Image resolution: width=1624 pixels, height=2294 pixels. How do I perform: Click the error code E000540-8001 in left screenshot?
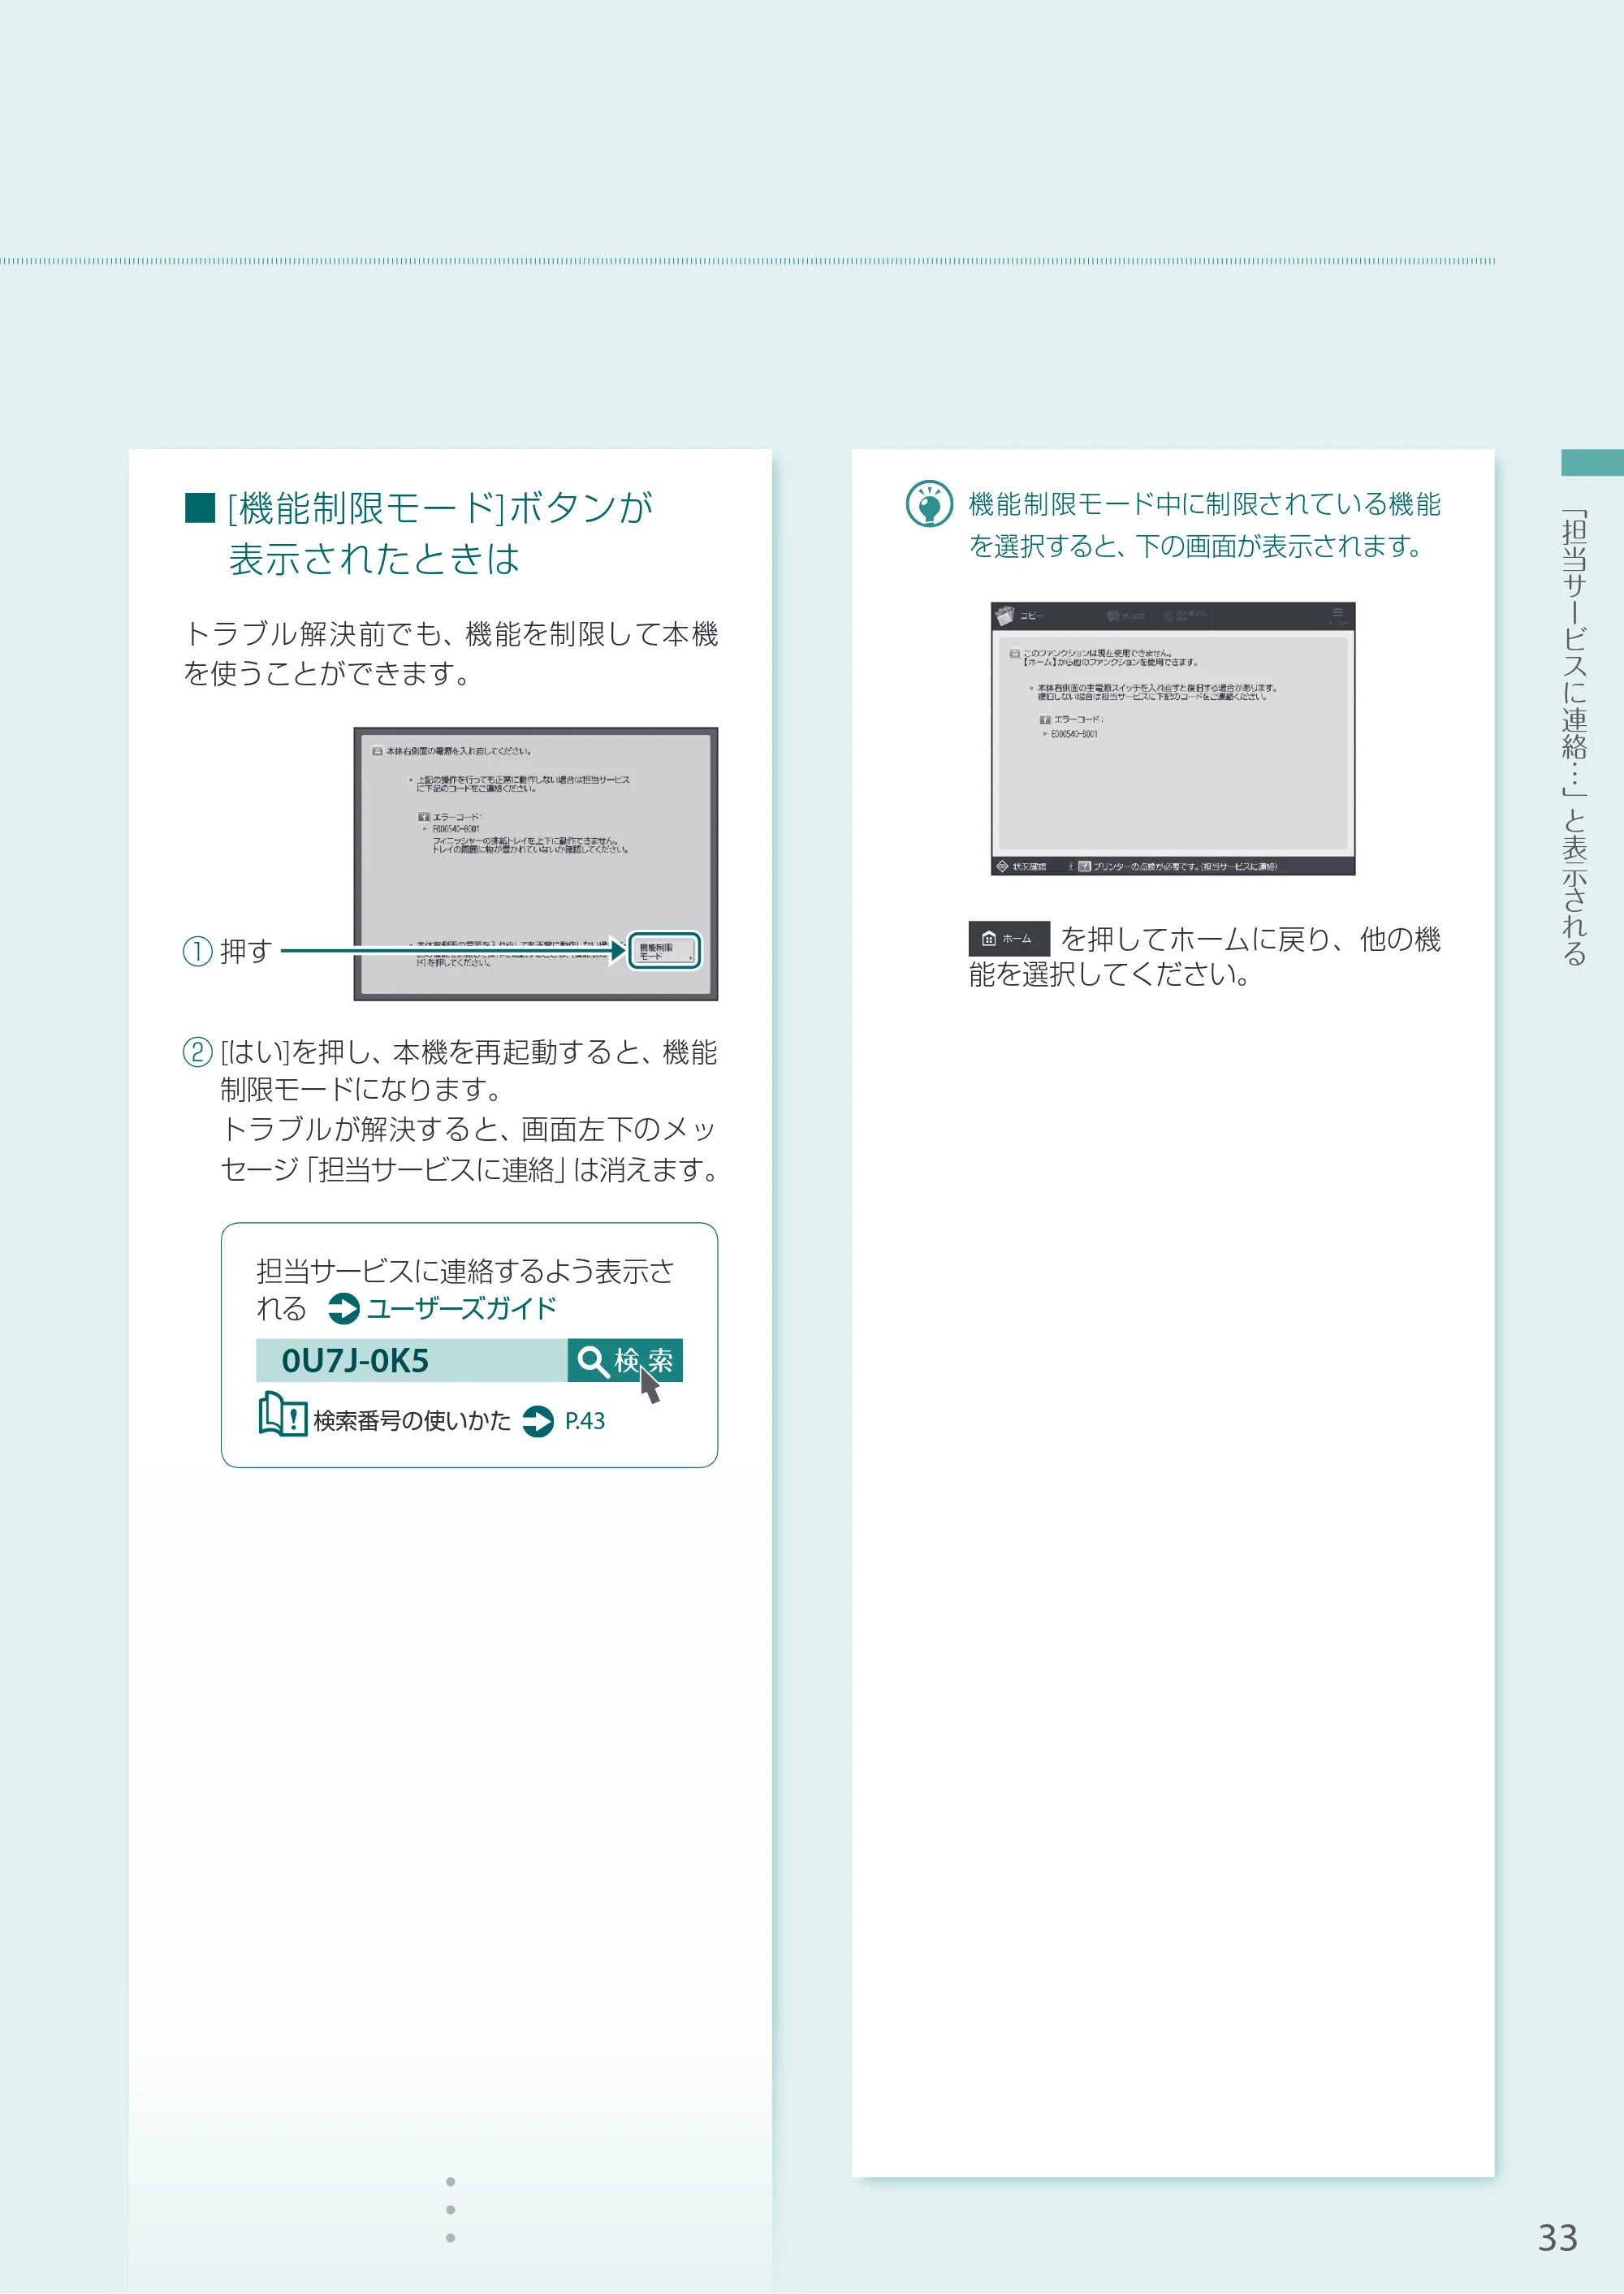(456, 829)
